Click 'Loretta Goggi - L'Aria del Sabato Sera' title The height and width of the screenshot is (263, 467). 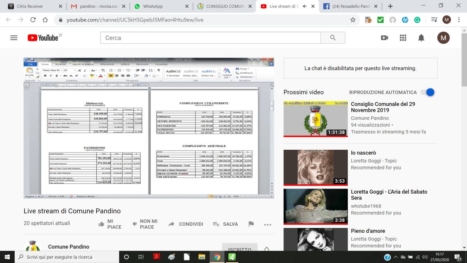click(389, 195)
